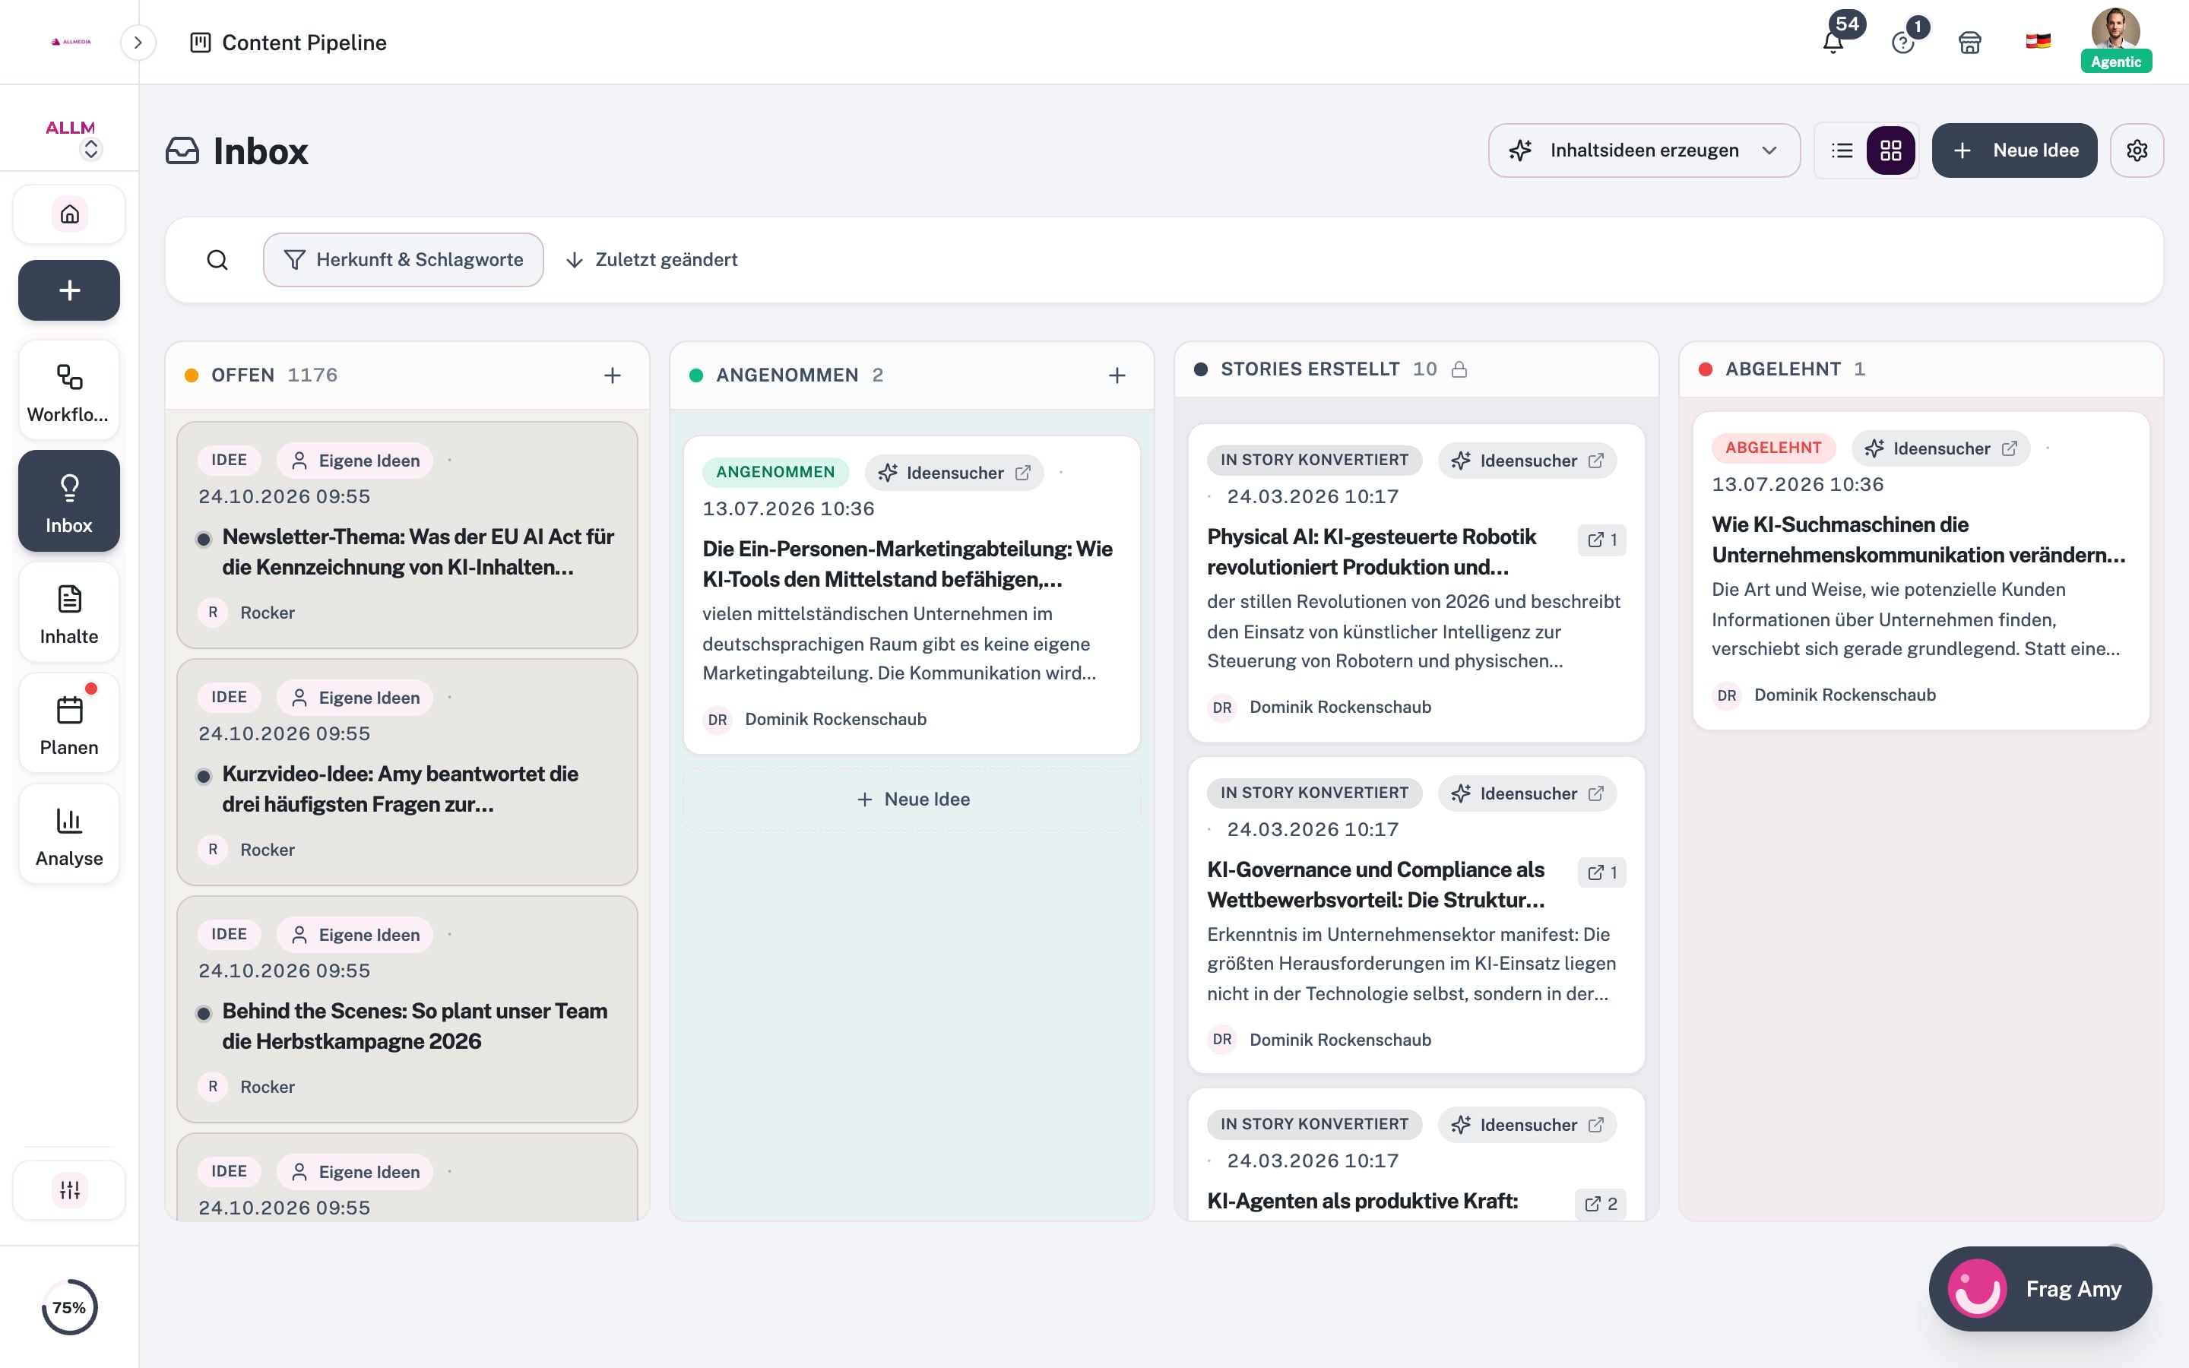
Task: Open Ideensucher link on the ABGELEHNT card
Action: pyautogui.click(x=1940, y=448)
